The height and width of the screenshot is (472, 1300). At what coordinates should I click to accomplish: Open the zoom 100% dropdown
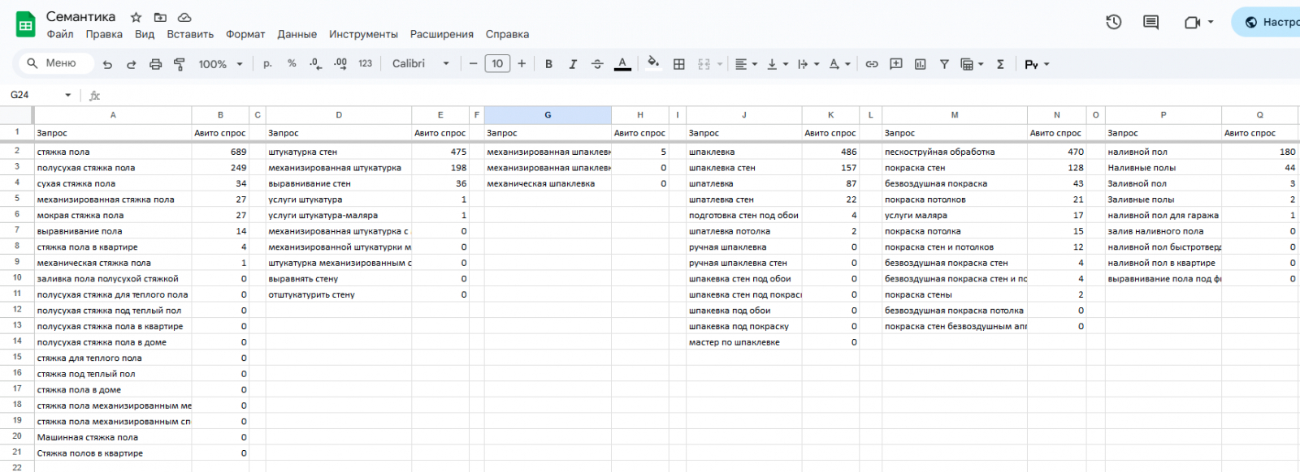pos(220,64)
